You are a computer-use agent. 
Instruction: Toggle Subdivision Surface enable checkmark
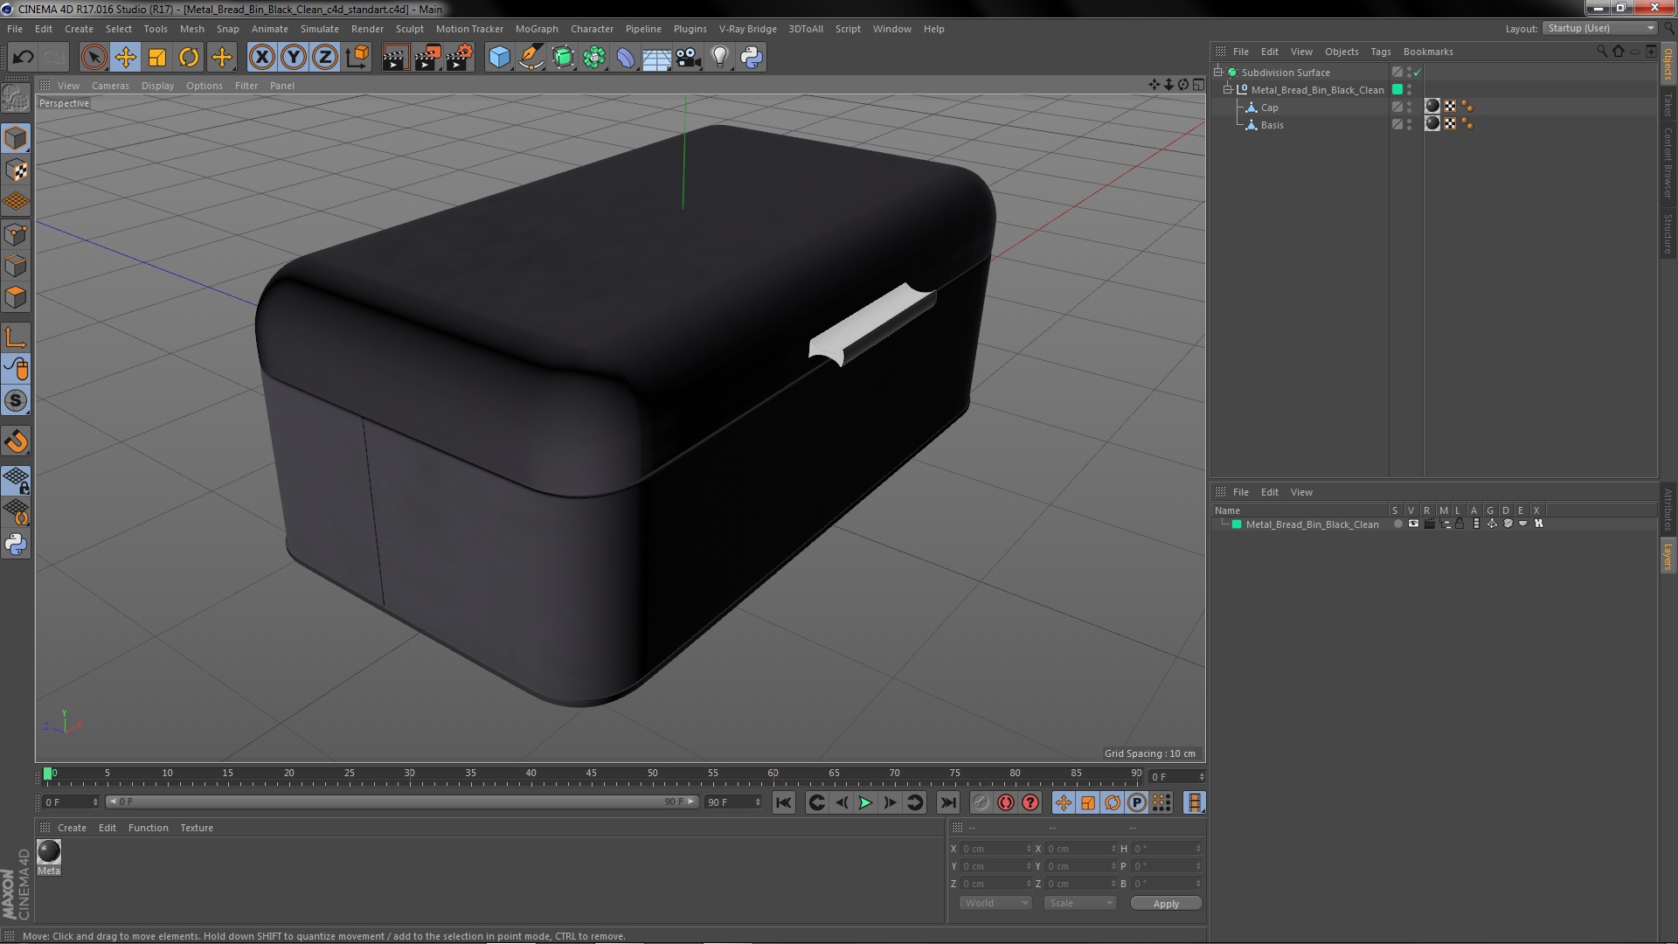click(1417, 73)
